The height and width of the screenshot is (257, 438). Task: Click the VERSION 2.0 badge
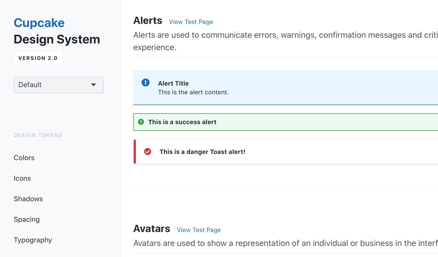pyautogui.click(x=38, y=58)
